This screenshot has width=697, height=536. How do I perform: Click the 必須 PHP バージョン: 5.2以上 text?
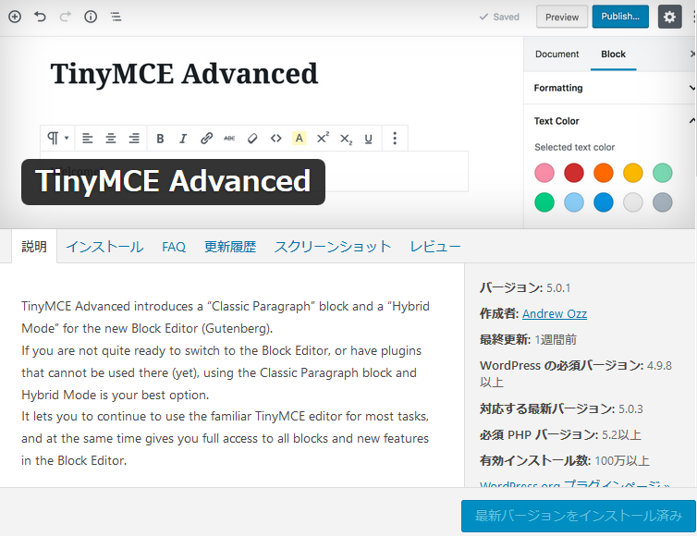pyautogui.click(x=560, y=434)
